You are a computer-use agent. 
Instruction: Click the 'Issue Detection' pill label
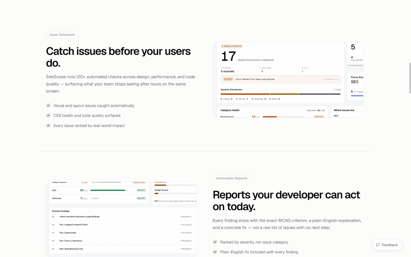coord(62,35)
